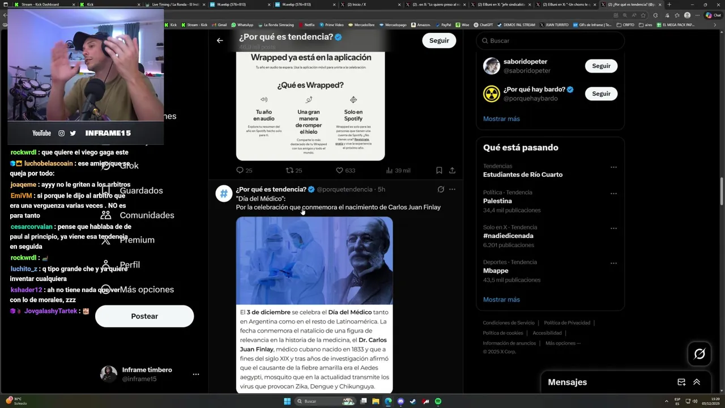Open Política de cookies link

tap(503, 333)
